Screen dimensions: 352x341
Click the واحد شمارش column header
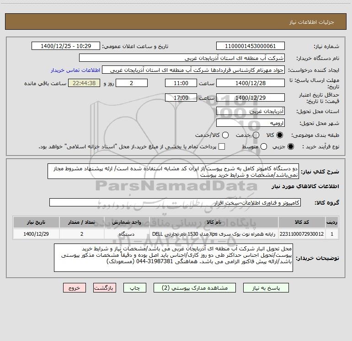point(127,222)
